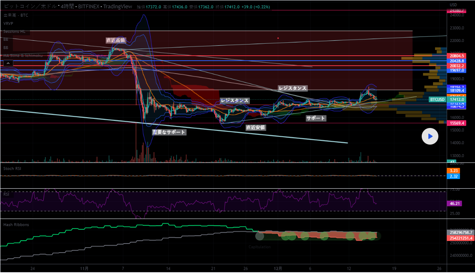This screenshot has height=273, width=475.
Task: Click the Hash Ribbons indicator title
Action: point(16,224)
